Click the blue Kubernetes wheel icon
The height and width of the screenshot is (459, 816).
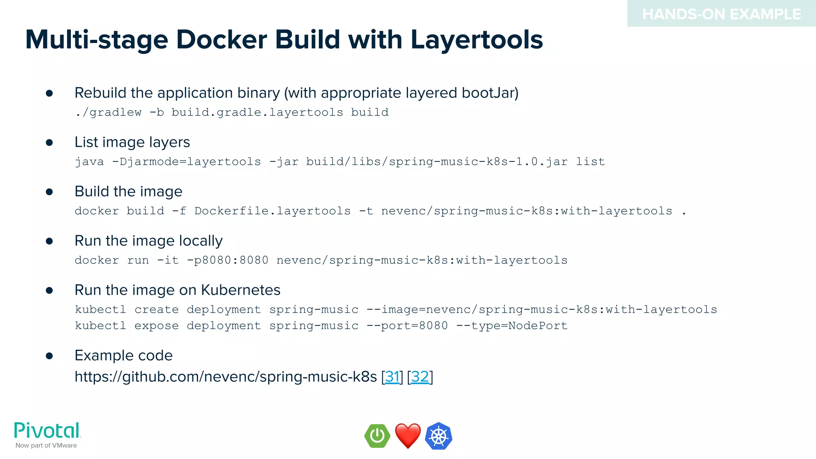coord(438,436)
